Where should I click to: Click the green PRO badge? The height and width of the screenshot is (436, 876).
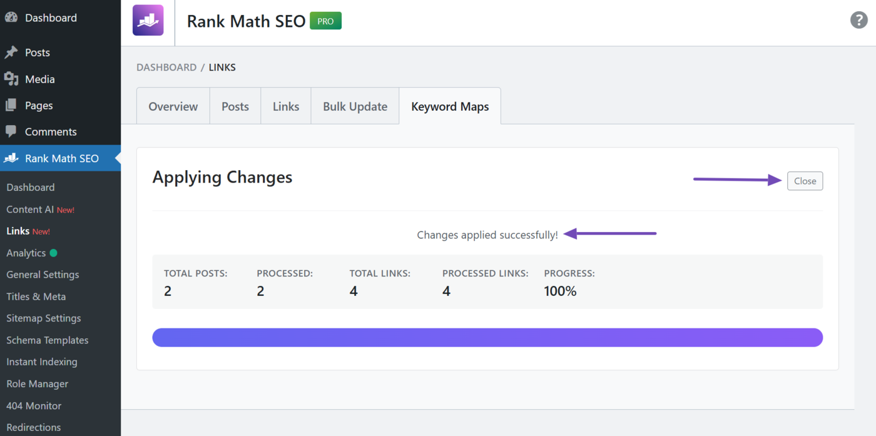(325, 21)
